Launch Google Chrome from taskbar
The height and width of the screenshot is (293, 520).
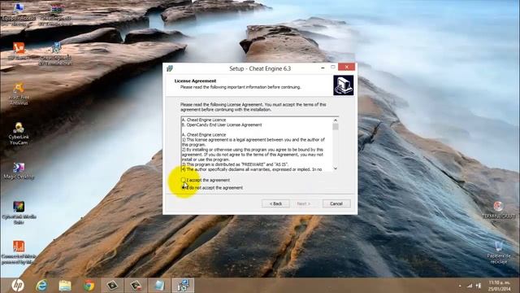(x=89, y=286)
